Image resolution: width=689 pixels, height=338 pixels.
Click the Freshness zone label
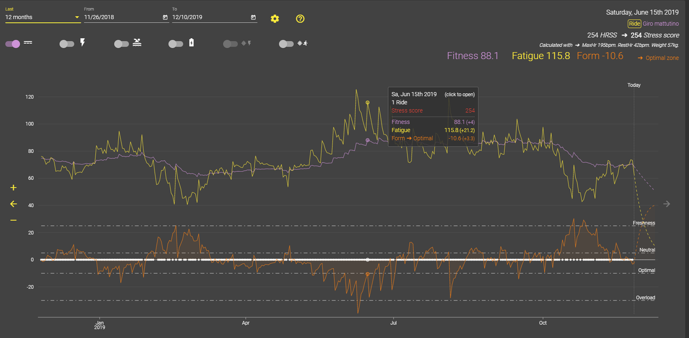[644, 223]
